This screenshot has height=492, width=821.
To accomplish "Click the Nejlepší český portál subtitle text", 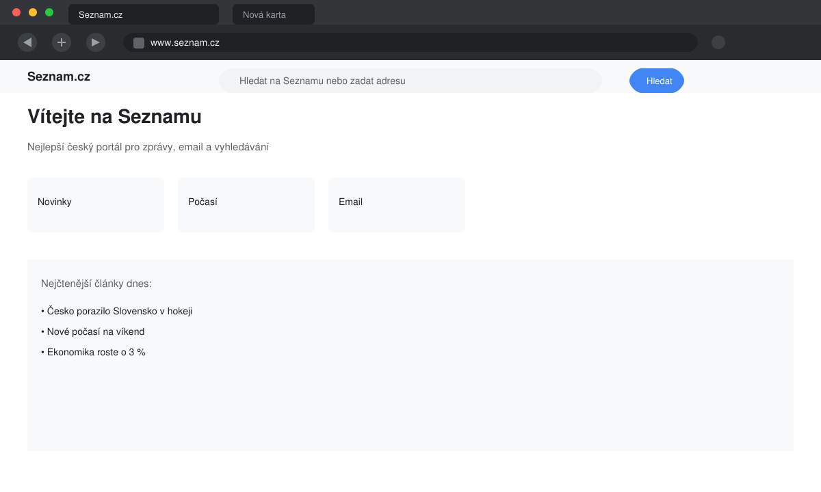I will [x=148, y=147].
